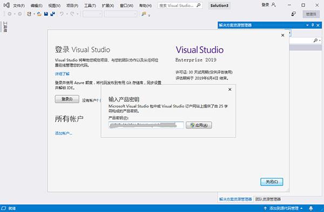This screenshot has height=212, width=324.
Task: Click the up-arrow source control icon
Action: 265,208
